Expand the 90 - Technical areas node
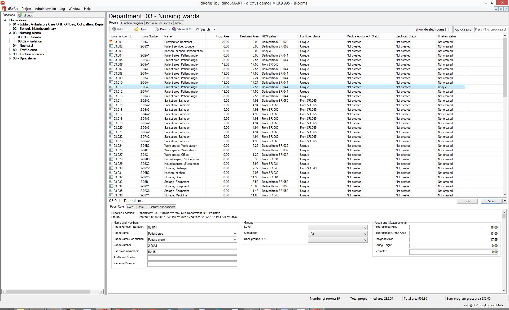Viewport: 509px width, 310px height. pyautogui.click(x=10, y=54)
